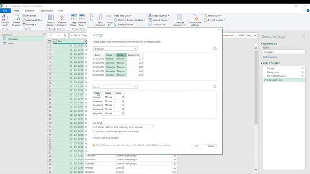310x174 pixels.
Task: Click the scroll up arrow of data grid
Action: [x=256, y=48]
